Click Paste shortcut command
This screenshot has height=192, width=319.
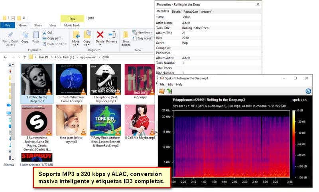pyautogui.click(x=55, y=44)
